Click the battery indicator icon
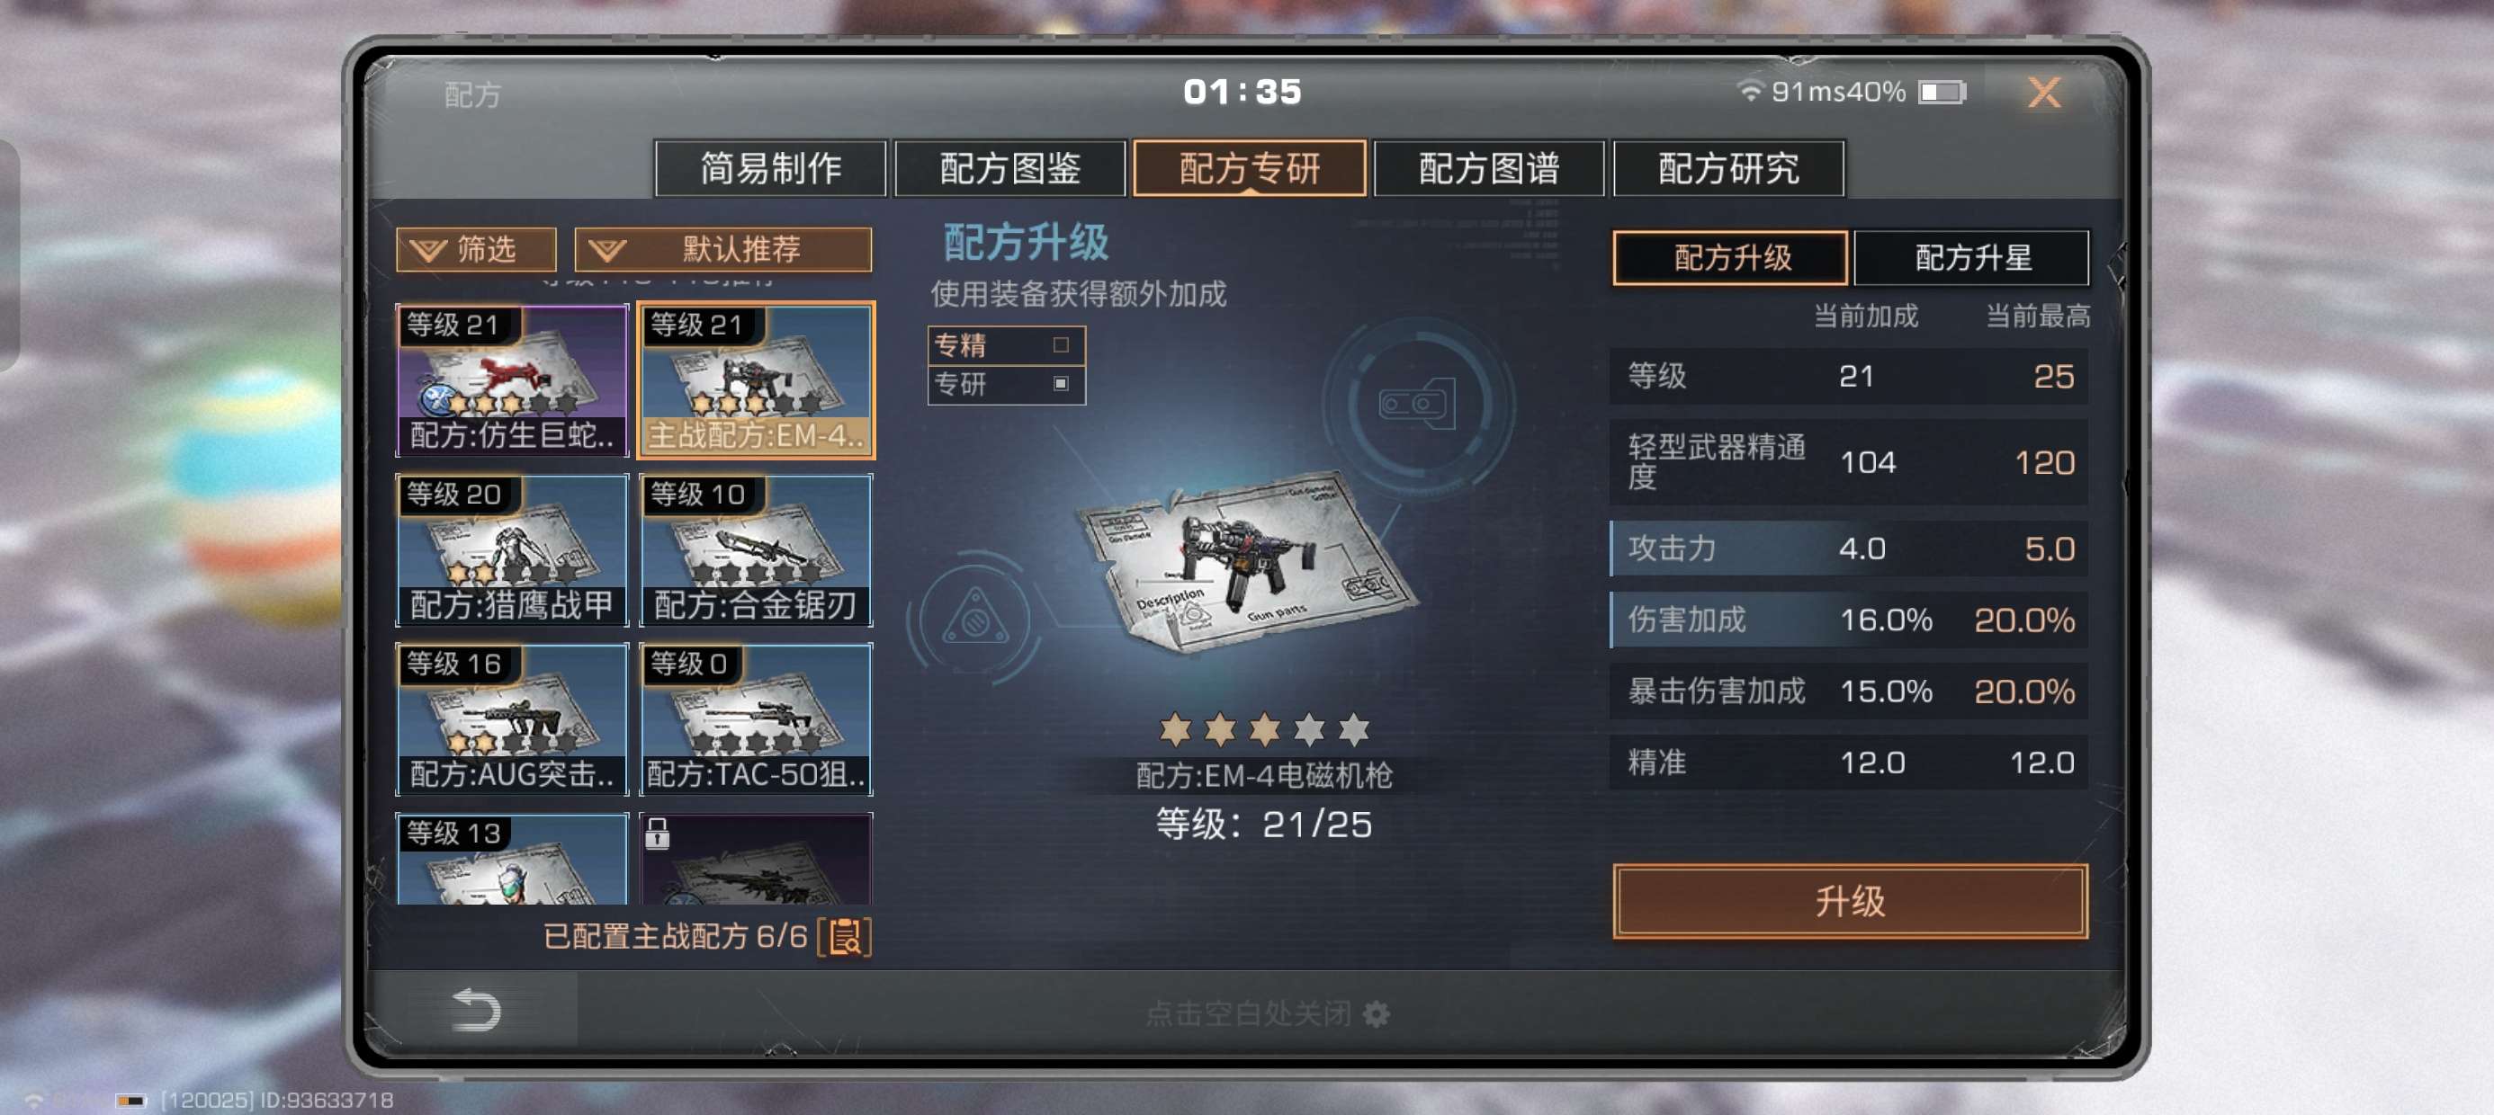 pyautogui.click(x=1942, y=92)
